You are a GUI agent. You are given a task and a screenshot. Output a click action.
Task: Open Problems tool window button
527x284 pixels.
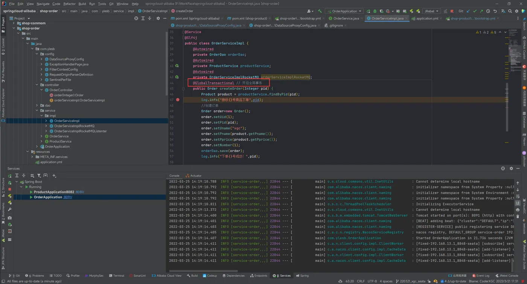(x=34, y=276)
